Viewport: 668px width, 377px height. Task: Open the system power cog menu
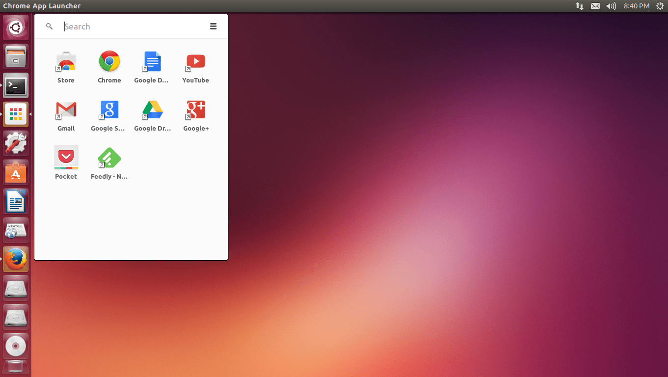pos(660,6)
